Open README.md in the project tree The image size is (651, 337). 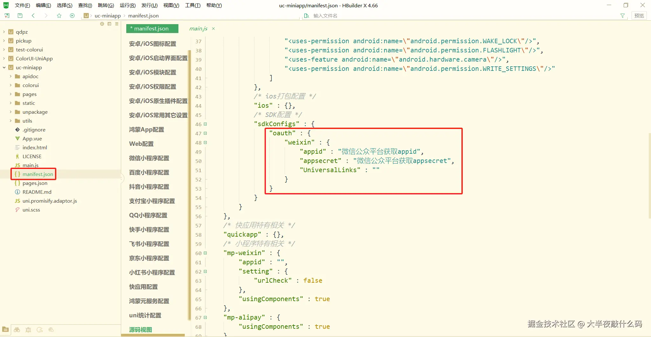point(37,192)
